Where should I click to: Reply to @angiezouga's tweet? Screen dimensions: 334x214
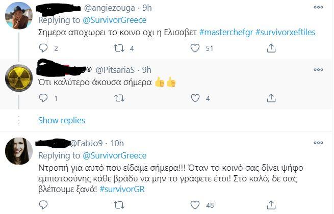43,48
